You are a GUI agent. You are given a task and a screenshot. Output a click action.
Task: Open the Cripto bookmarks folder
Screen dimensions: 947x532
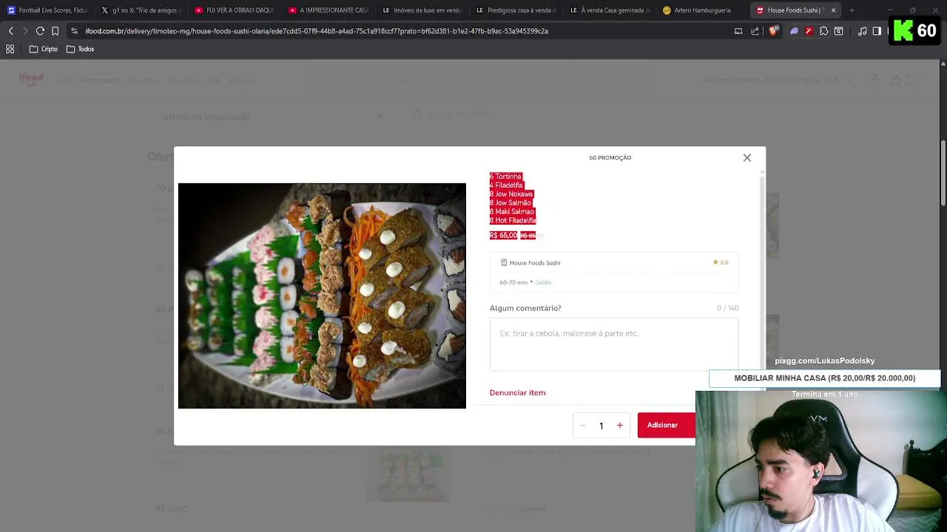pyautogui.click(x=44, y=49)
